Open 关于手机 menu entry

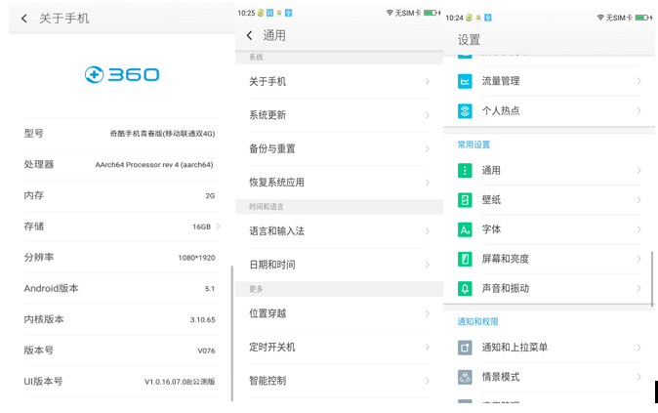click(339, 81)
